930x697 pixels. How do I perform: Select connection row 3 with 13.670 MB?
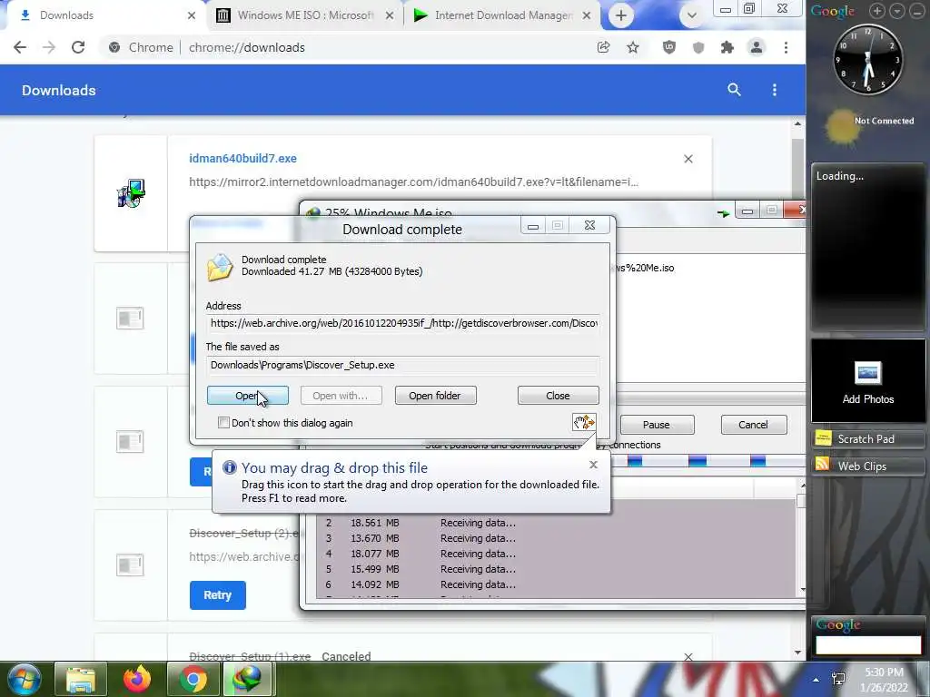click(x=558, y=538)
